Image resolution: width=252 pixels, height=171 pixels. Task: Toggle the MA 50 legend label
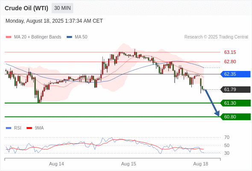[x=81, y=37]
